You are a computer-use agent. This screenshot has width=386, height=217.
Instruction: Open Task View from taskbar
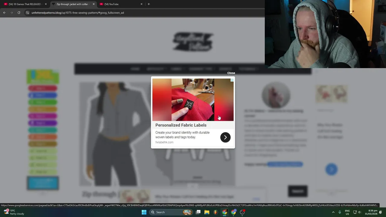coord(198,212)
